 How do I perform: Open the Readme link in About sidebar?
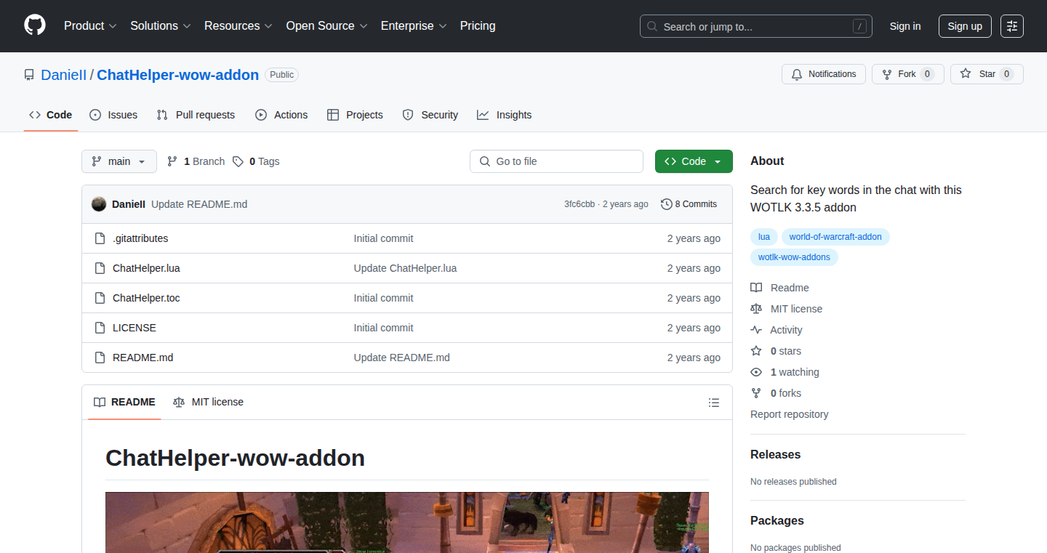click(780, 288)
